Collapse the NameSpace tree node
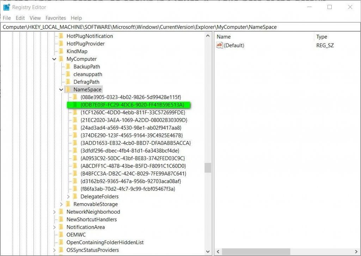Image resolution: width=361 pixels, height=256 pixels. point(61,89)
